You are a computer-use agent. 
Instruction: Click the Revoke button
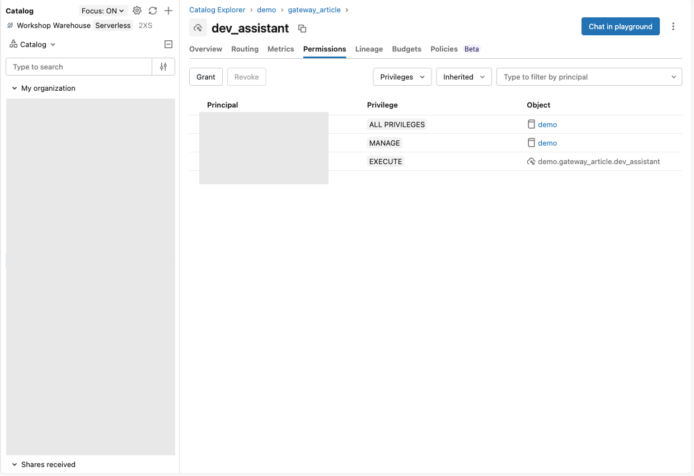[246, 77]
